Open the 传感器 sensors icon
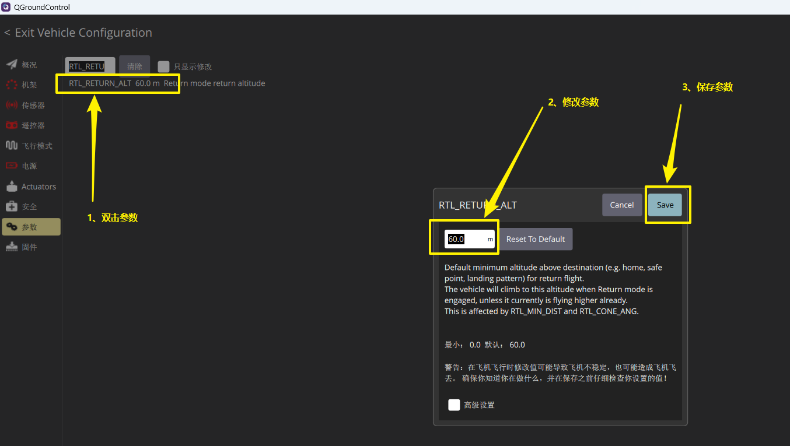Screen dimensions: 790x446 pos(12,106)
